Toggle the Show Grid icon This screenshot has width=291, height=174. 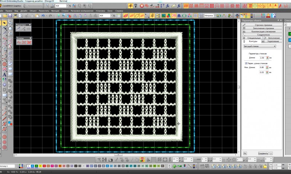[x=195, y=16]
